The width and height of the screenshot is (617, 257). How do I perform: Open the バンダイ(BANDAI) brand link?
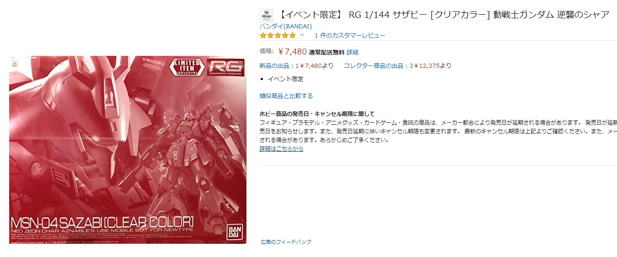(286, 26)
